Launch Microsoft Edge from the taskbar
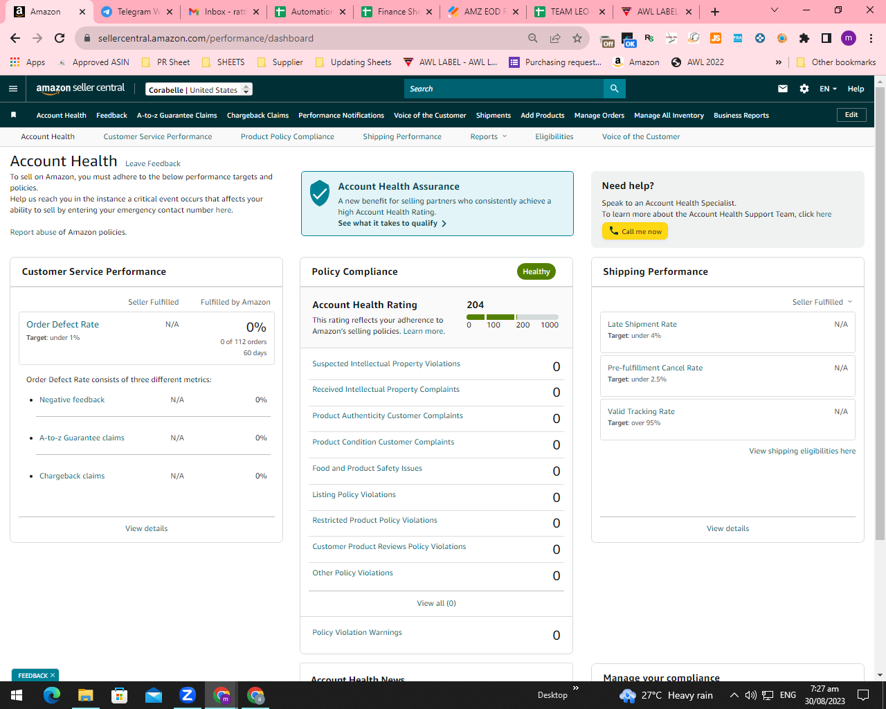 point(52,695)
